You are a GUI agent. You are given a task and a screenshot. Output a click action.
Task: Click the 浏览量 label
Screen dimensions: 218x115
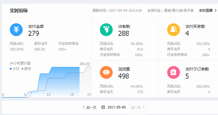click(x=124, y=69)
